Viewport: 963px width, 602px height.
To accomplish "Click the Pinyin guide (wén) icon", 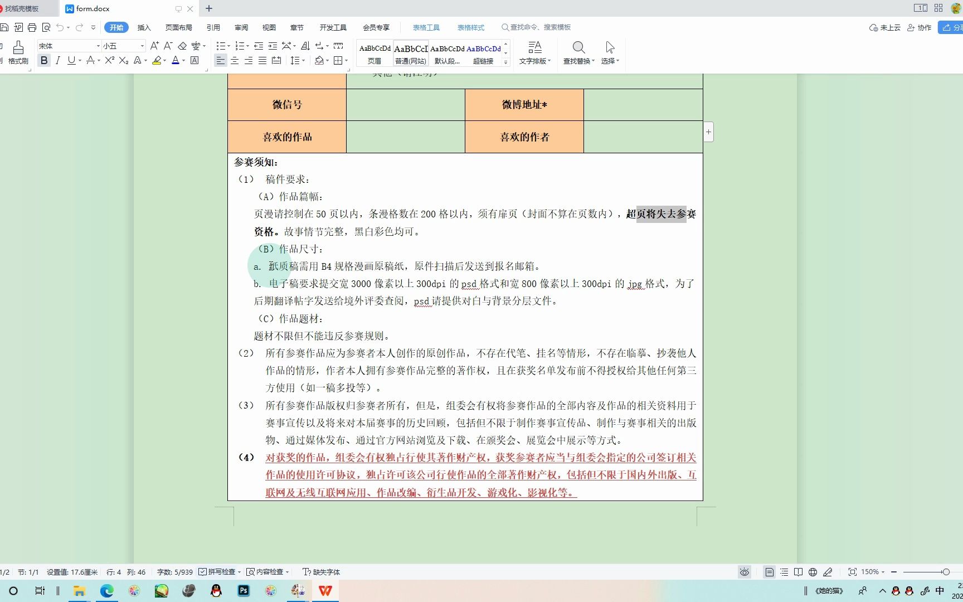I will coord(196,46).
